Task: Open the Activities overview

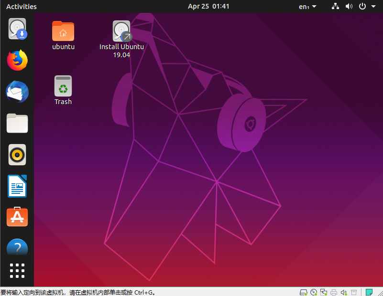Action: coord(22,7)
